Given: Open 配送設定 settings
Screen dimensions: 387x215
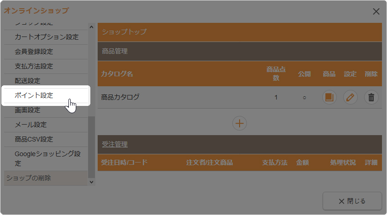Looking at the screenshot, I should click(x=28, y=81).
